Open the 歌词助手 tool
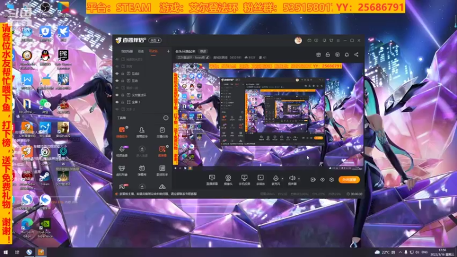457x257 pixels. 162,170
